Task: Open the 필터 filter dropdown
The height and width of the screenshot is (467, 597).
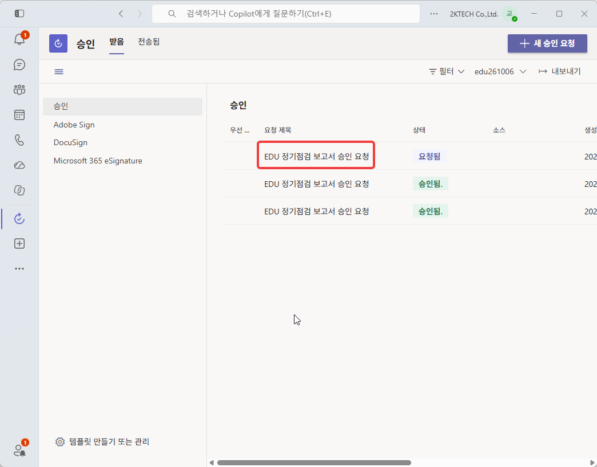Action: [x=447, y=71]
